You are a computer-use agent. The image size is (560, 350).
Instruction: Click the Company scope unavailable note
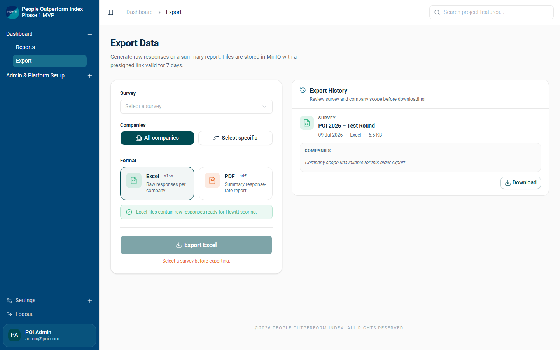(x=355, y=163)
